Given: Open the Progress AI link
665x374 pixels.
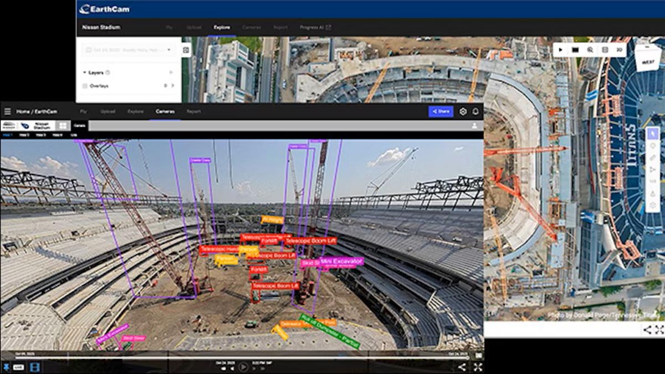Looking at the screenshot, I should pyautogui.click(x=315, y=27).
